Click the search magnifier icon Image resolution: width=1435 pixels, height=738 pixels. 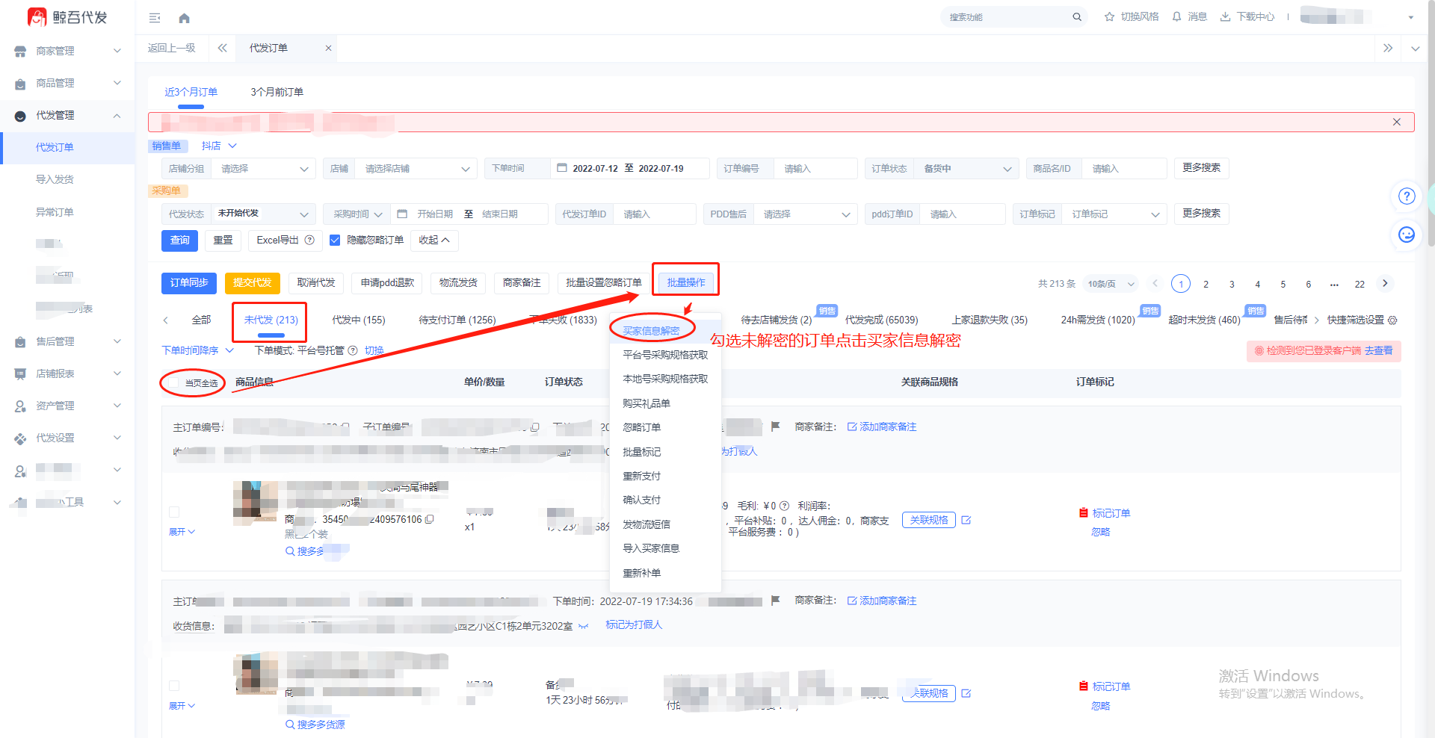[x=1077, y=17]
